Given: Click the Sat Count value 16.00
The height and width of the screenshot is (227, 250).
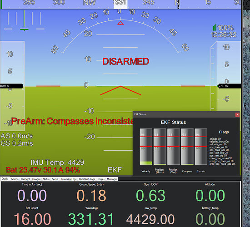Looking at the screenshot, I should point(33,219).
